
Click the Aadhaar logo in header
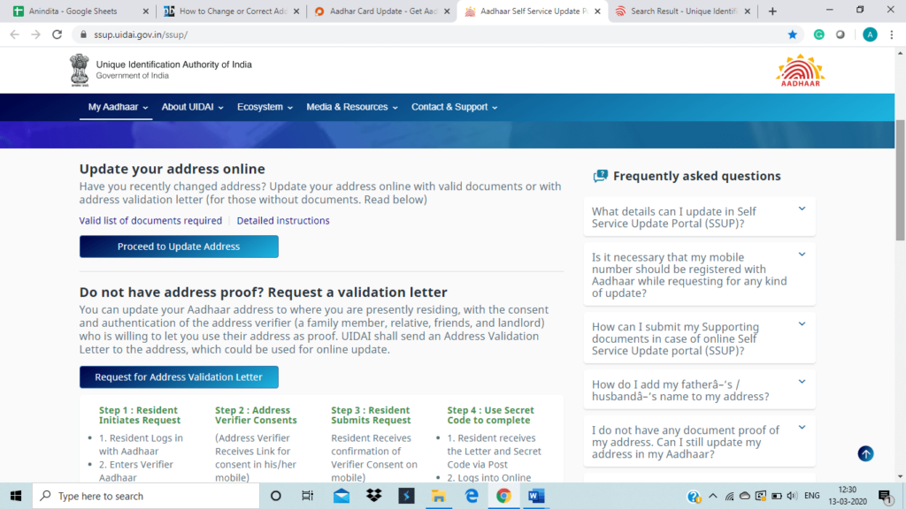[x=800, y=70]
